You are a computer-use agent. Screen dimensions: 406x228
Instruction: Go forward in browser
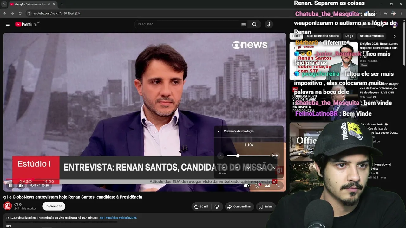12,13
